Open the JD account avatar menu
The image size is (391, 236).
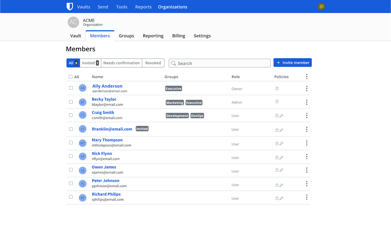coord(321,6)
